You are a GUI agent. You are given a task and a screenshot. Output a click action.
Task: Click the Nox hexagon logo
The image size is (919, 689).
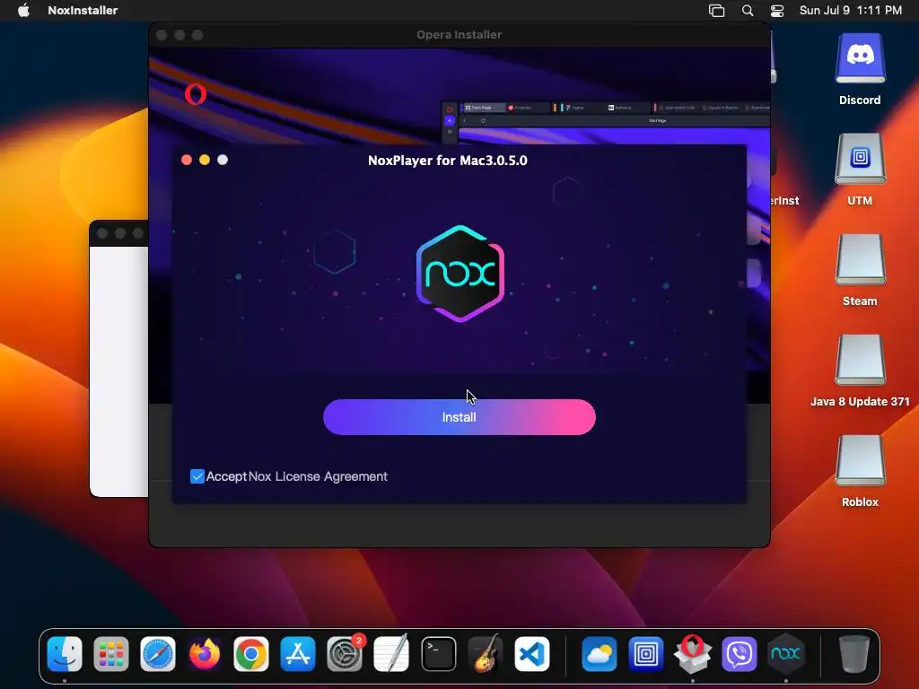(460, 274)
